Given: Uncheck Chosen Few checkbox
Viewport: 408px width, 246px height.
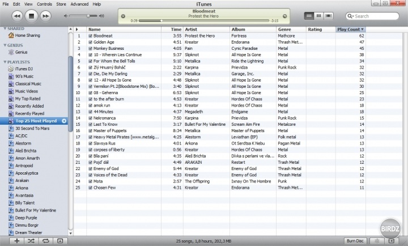Looking at the screenshot, I should [x=90, y=188].
